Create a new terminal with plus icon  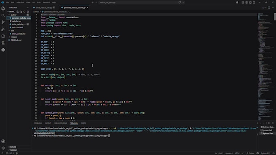point(257,123)
